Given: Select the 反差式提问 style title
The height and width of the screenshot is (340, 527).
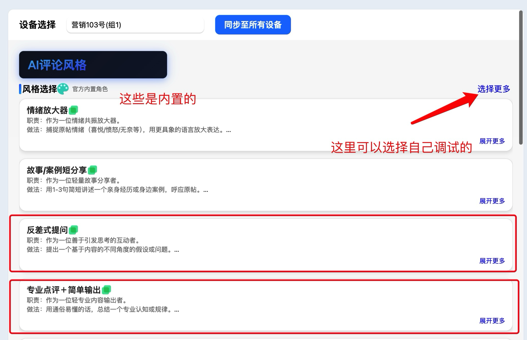Looking at the screenshot, I should tap(47, 230).
